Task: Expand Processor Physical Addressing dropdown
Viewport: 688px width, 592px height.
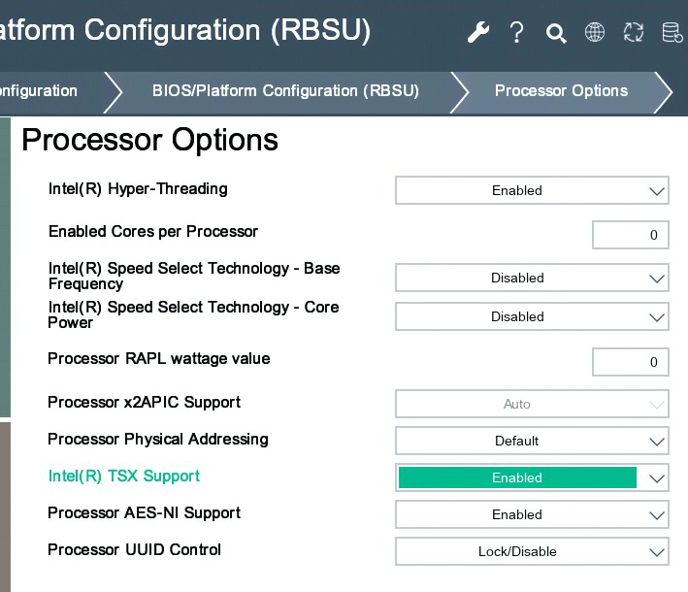Action: click(x=532, y=441)
